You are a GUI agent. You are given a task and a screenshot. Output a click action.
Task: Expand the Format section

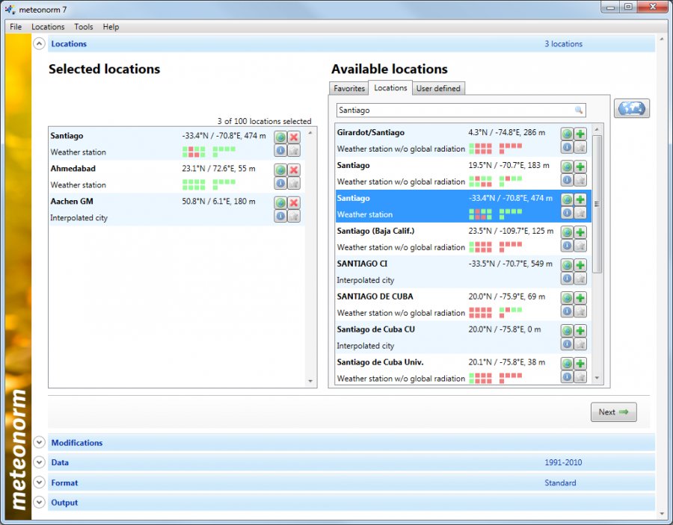point(39,482)
